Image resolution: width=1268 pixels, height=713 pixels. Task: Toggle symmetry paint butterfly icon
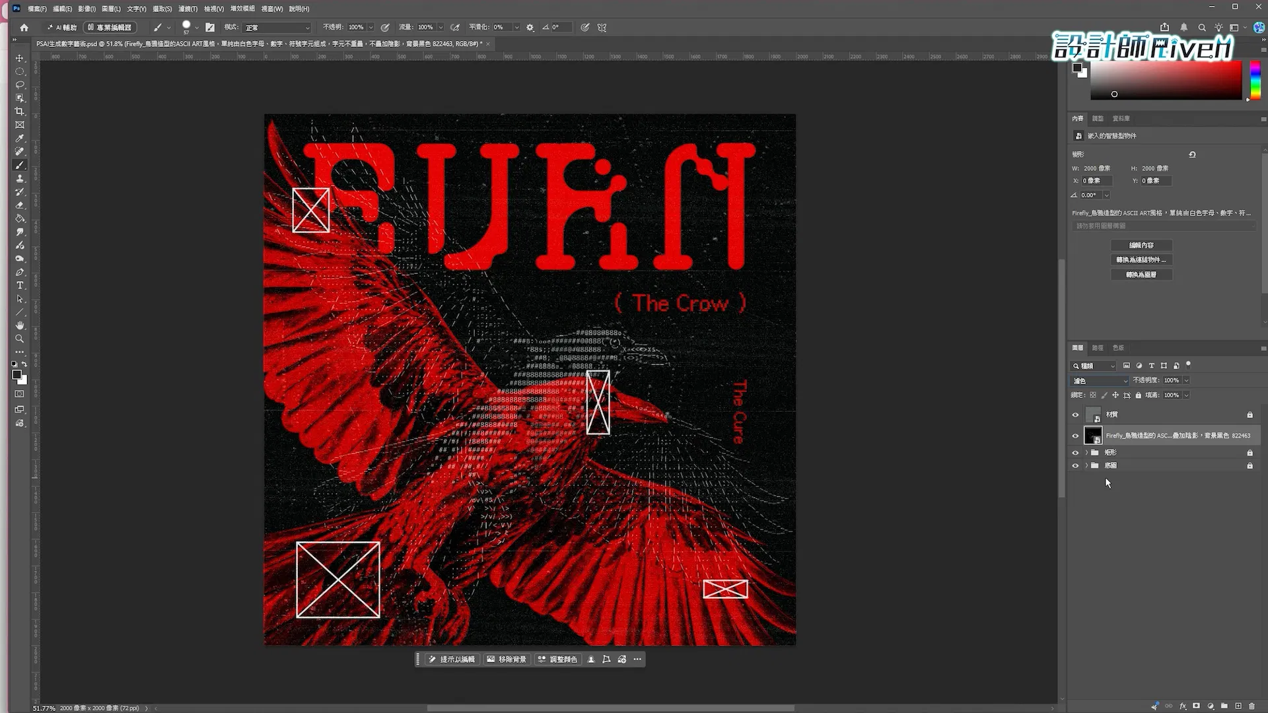(x=602, y=27)
